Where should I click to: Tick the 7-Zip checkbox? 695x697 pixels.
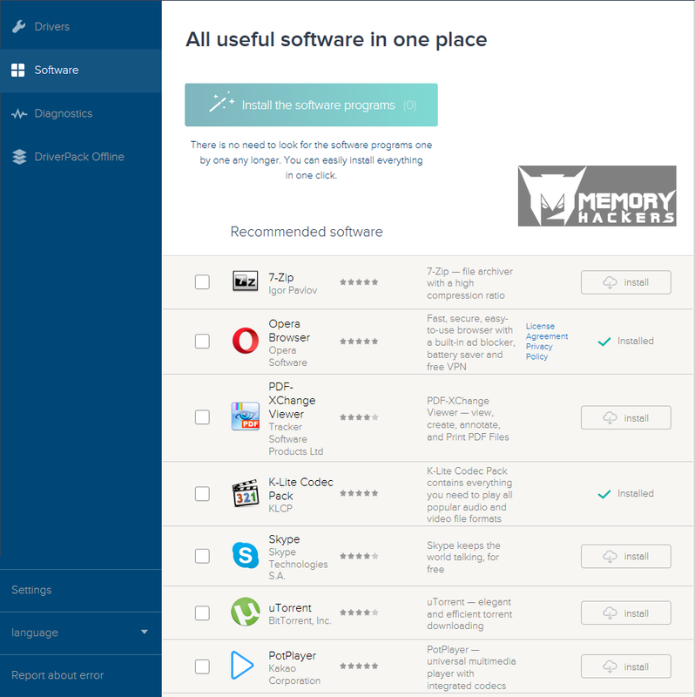coord(202,281)
